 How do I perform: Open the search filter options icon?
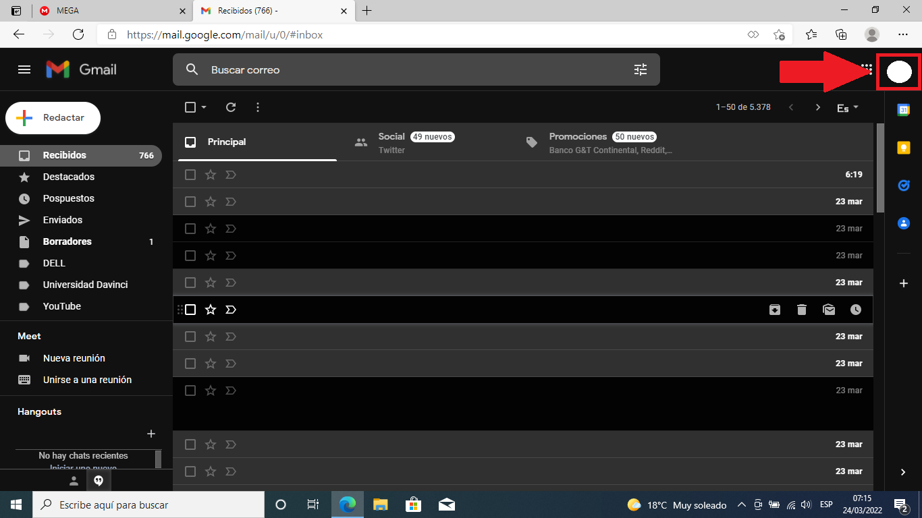[x=640, y=69]
